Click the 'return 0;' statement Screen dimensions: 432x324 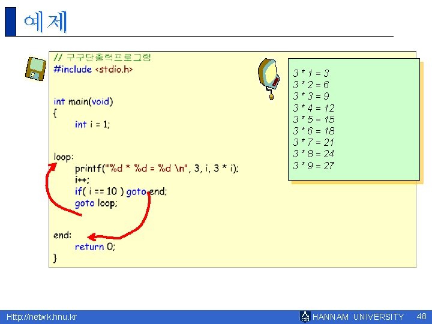click(95, 247)
